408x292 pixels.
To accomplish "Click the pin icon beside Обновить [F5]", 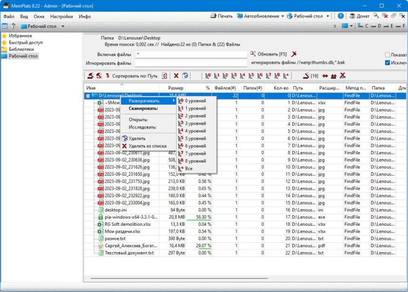I will [x=294, y=54].
